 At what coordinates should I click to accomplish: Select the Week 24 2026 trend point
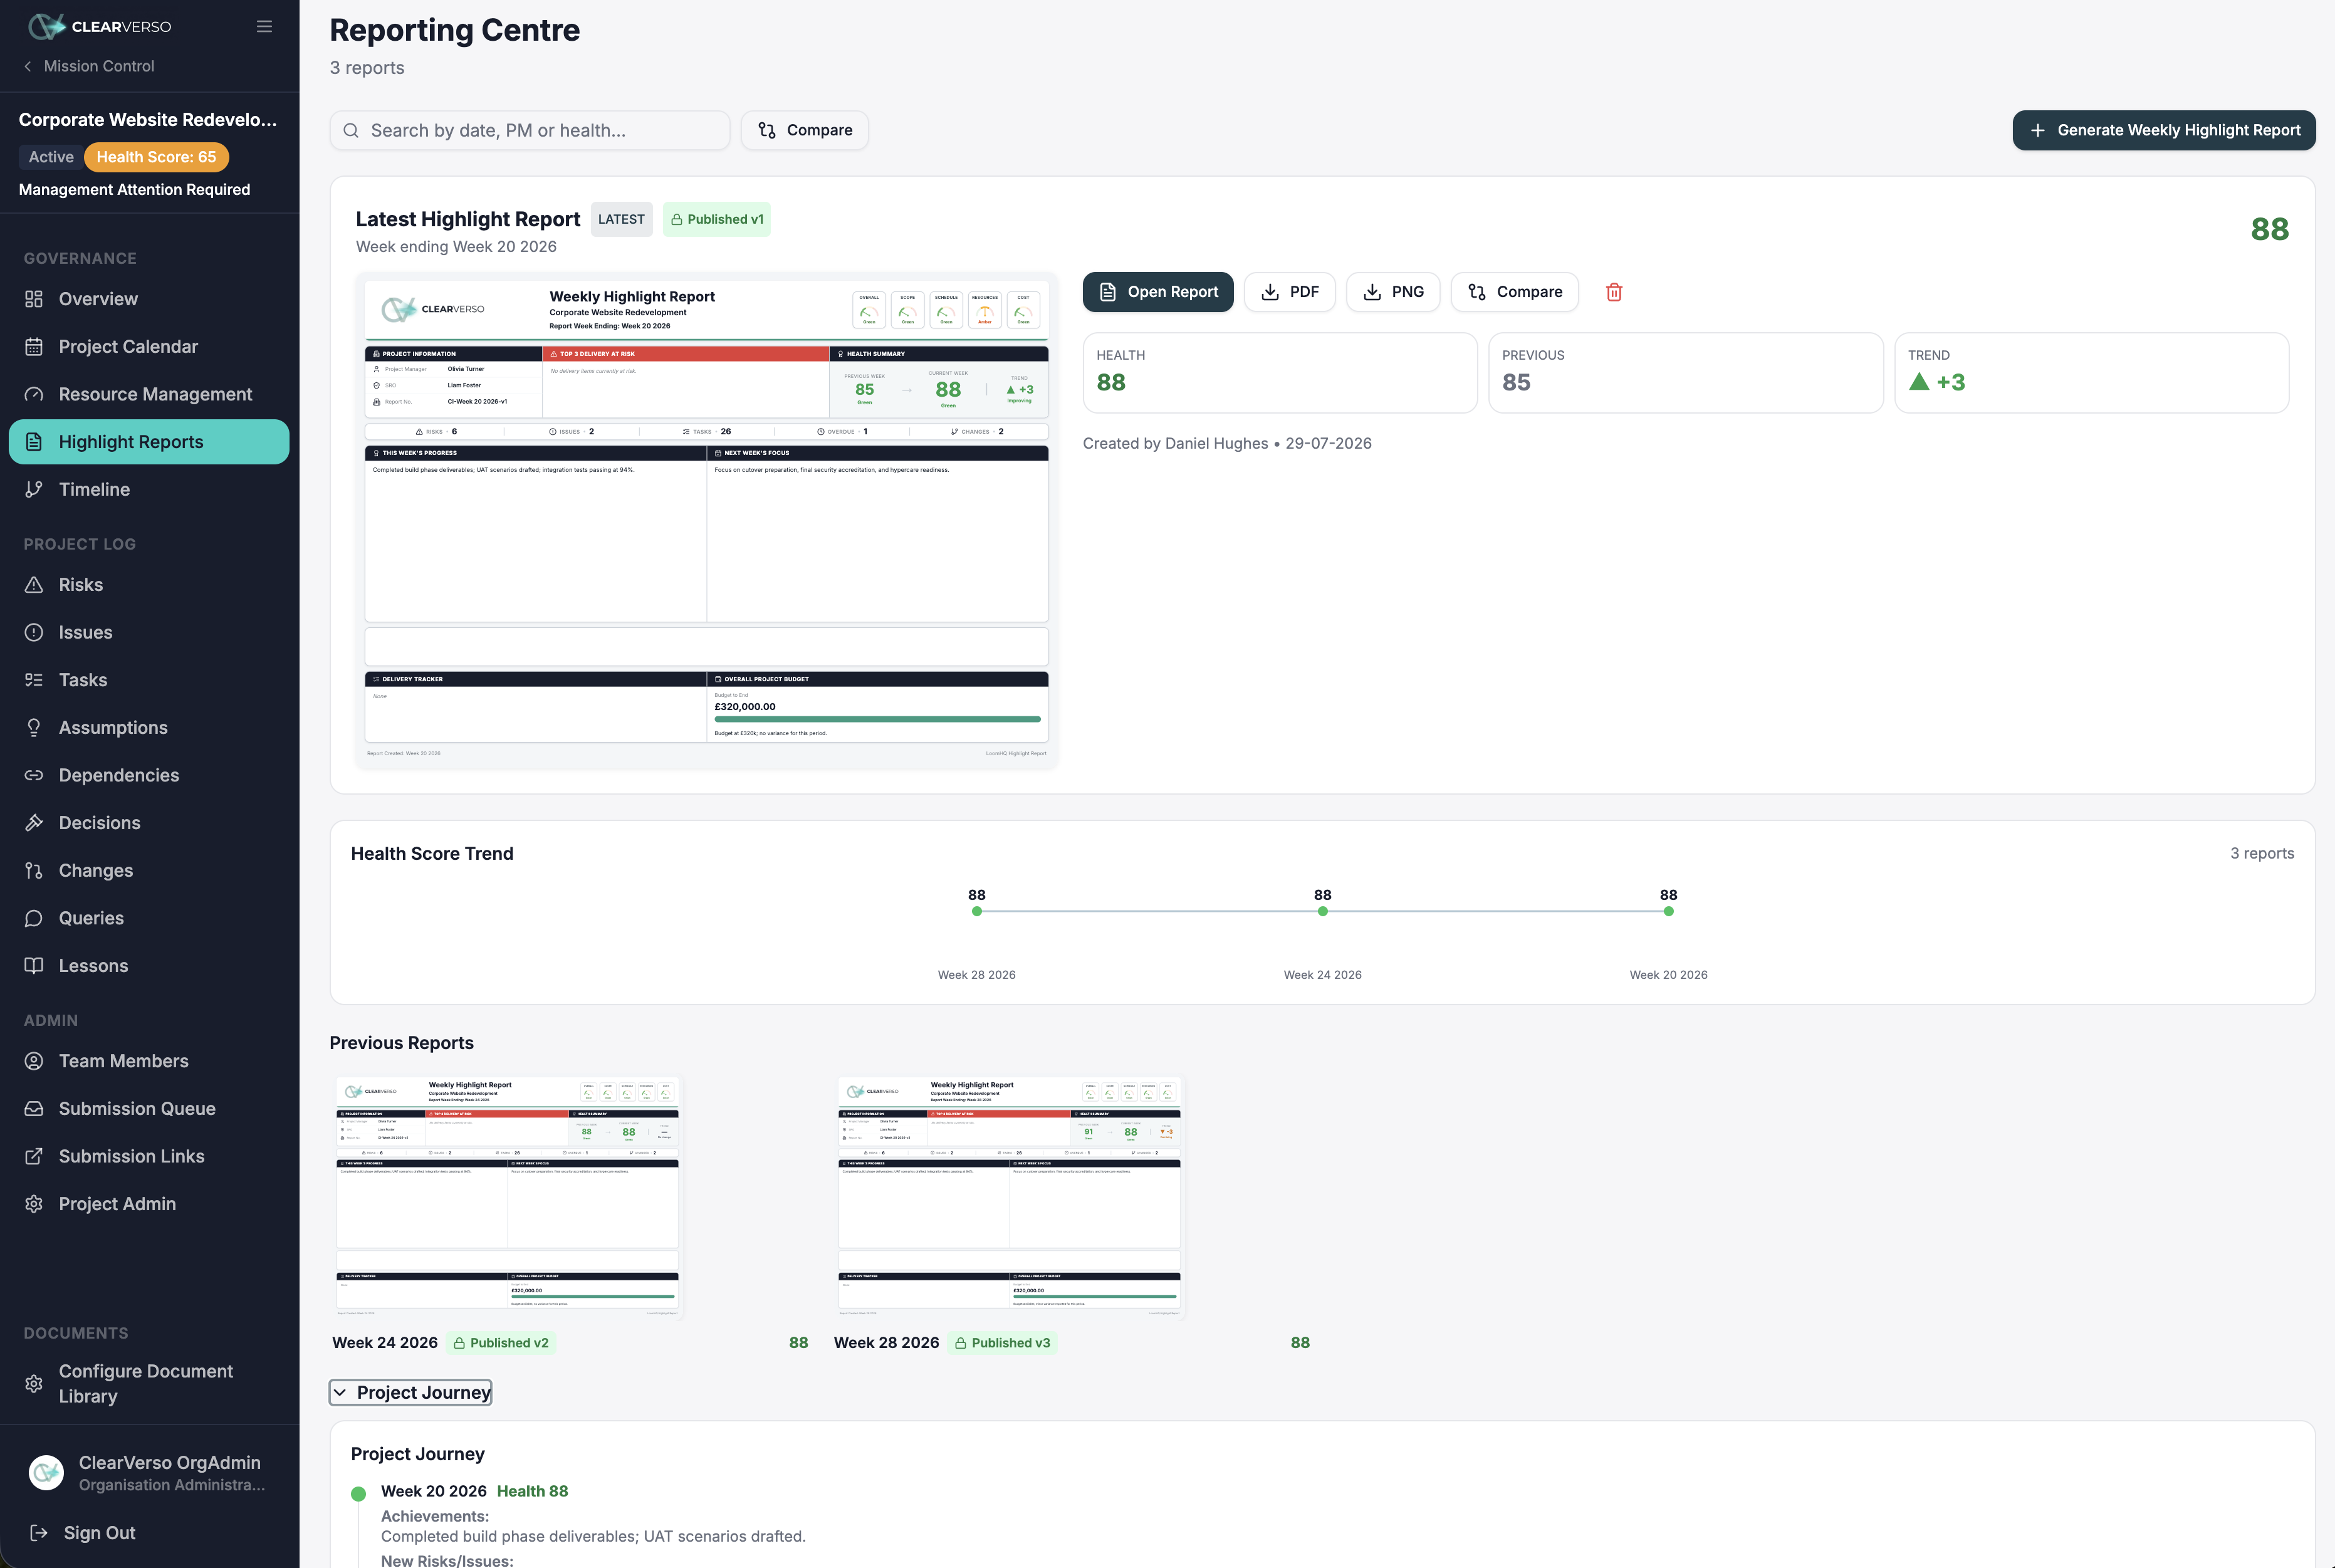pyautogui.click(x=1323, y=911)
